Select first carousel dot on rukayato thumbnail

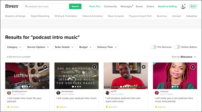[x=173, y=87]
